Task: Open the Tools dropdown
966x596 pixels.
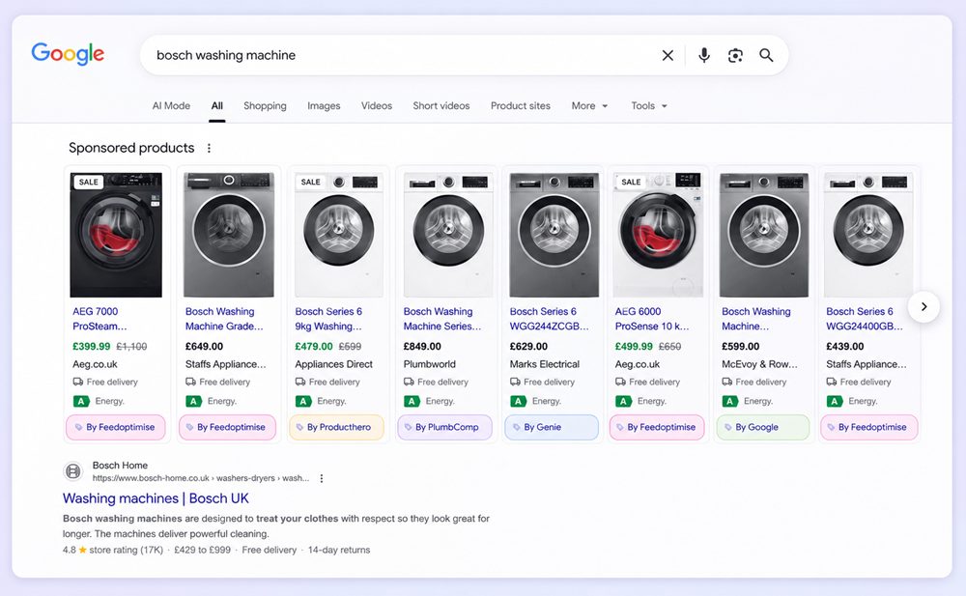Action: [x=649, y=106]
